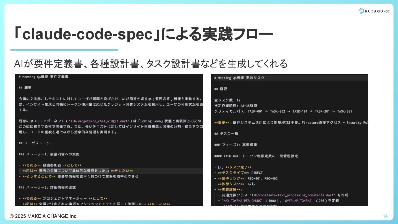Click the highlighted line '過去の会議について具体的な質問をしたい'
This screenshot has height=224, width=398.
74,171
